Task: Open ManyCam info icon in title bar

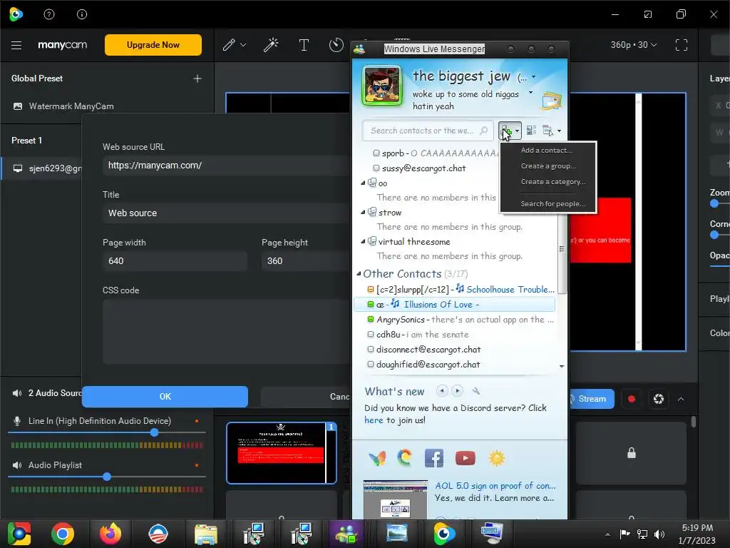Action: coord(82,14)
